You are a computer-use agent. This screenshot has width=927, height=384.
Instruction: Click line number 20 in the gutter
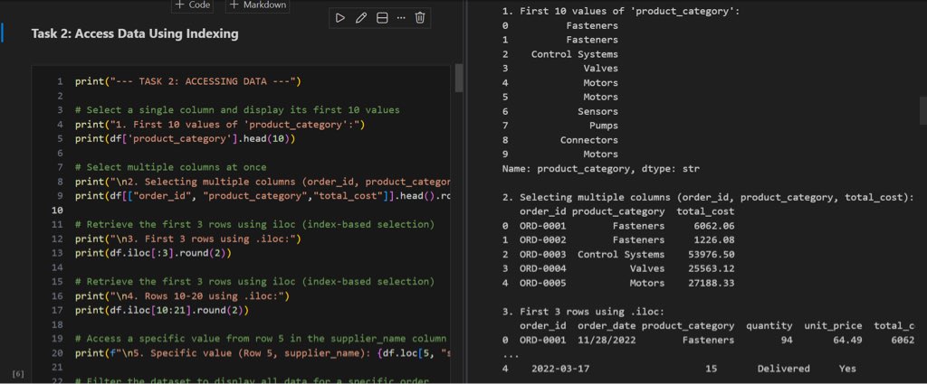point(58,353)
